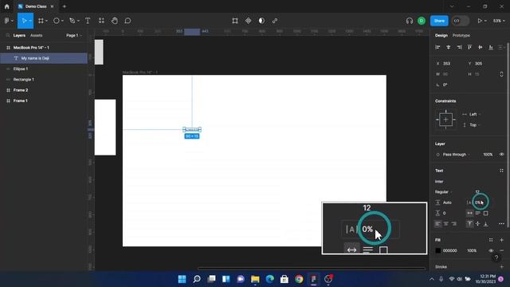Click the Share button
Image resolution: width=510 pixels, height=287 pixels.
pyautogui.click(x=439, y=21)
